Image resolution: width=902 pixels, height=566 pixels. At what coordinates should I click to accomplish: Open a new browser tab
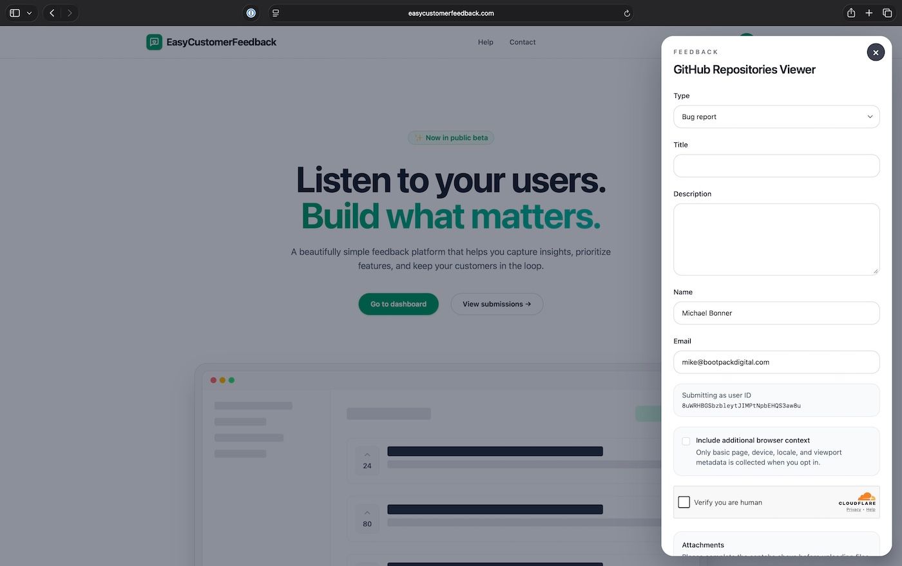point(868,12)
